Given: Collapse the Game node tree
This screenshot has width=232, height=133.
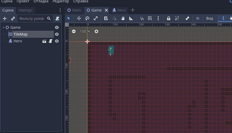Looking at the screenshot, I should coord(3,28).
